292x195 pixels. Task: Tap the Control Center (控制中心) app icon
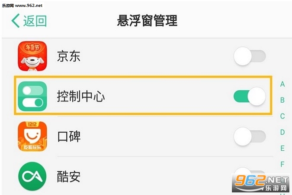[x=32, y=96]
